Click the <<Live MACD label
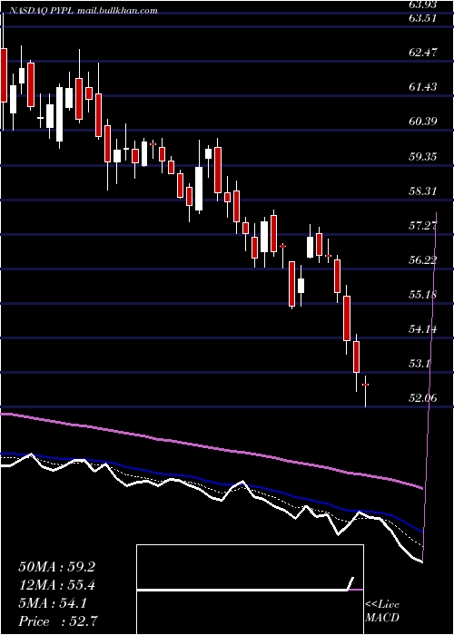The image size is (454, 635). [x=382, y=611]
